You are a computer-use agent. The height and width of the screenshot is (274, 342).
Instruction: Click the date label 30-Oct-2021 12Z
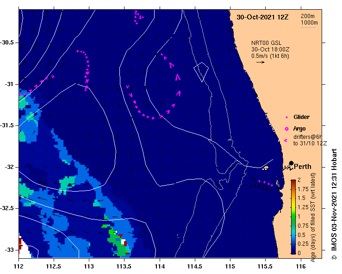(262, 17)
